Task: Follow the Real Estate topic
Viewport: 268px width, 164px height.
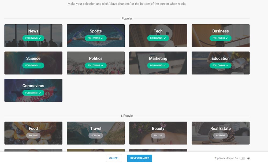Action: [x=220, y=136]
